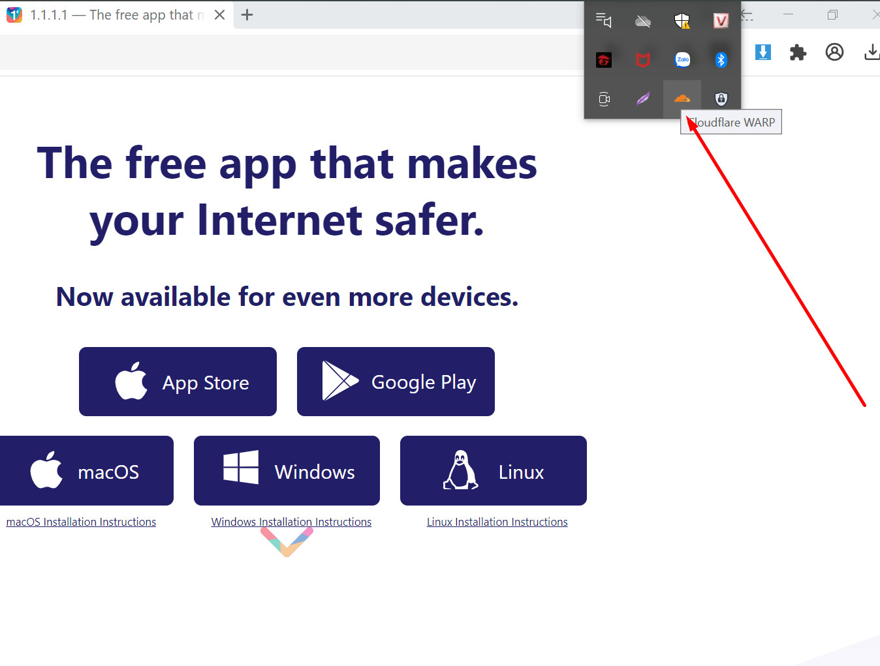Open the Garena tray icon
This screenshot has height=666, width=880.
coord(604,60)
